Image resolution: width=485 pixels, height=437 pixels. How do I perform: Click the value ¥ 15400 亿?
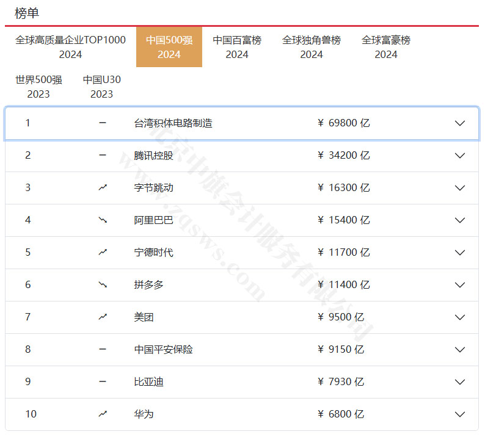pos(344,220)
